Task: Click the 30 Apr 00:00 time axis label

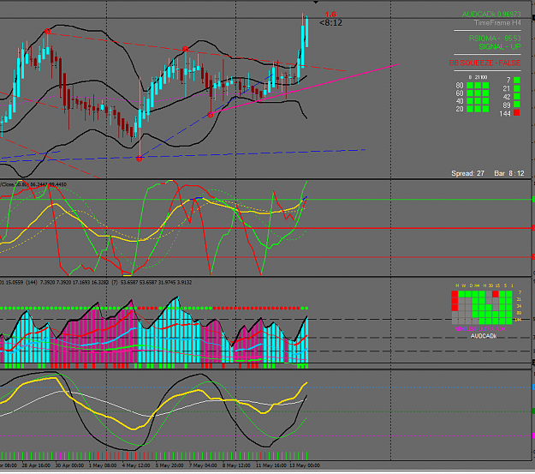Action: (x=69, y=465)
